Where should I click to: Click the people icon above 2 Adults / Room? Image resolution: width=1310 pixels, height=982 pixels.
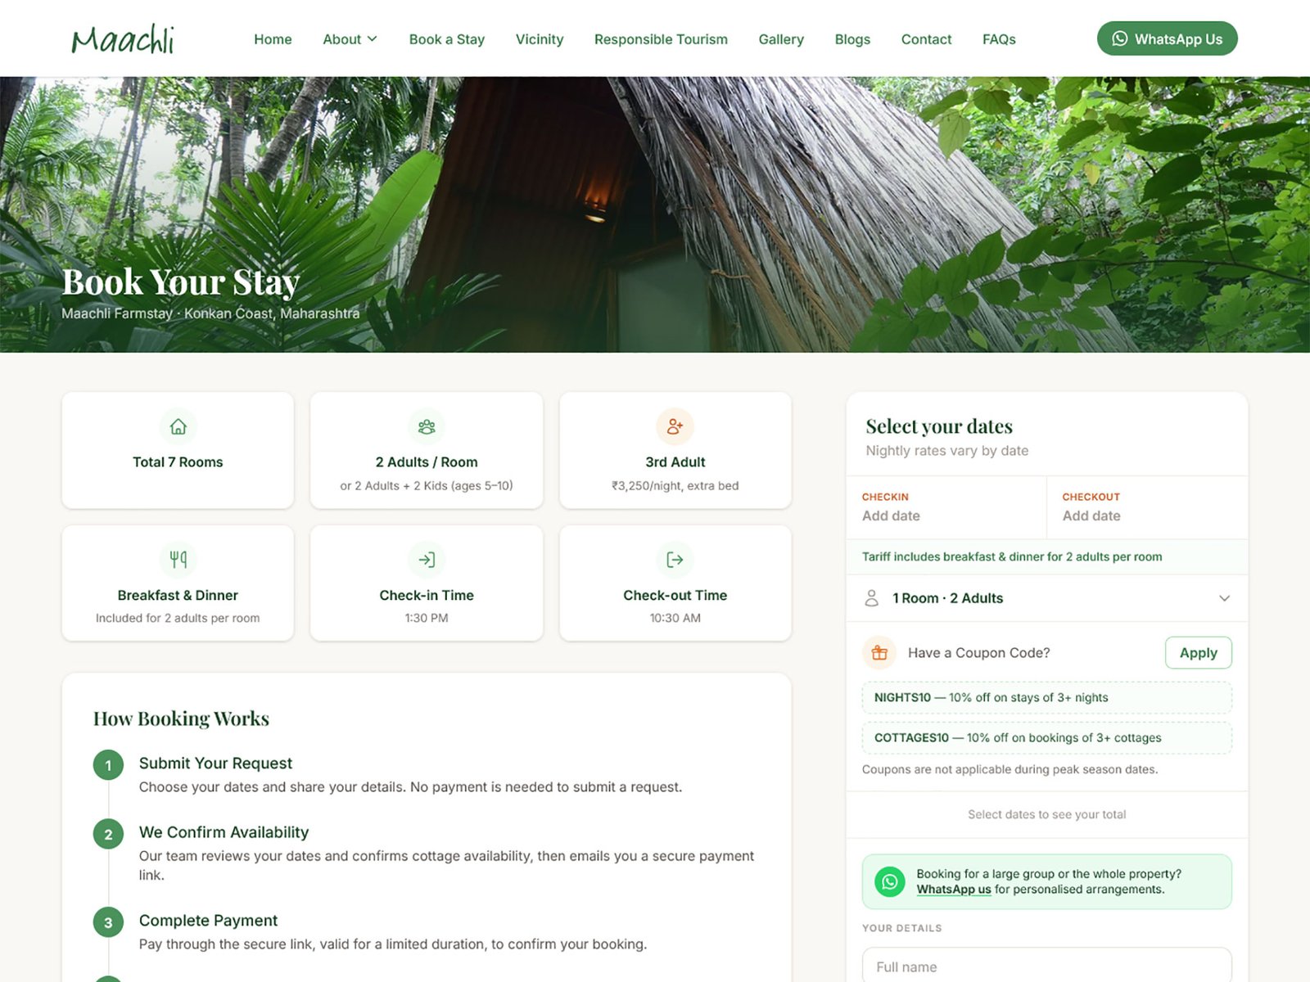(x=427, y=426)
